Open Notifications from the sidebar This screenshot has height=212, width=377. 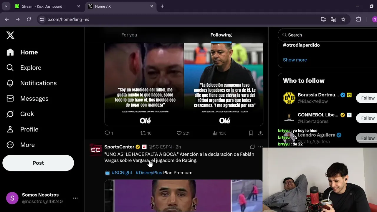(32, 83)
